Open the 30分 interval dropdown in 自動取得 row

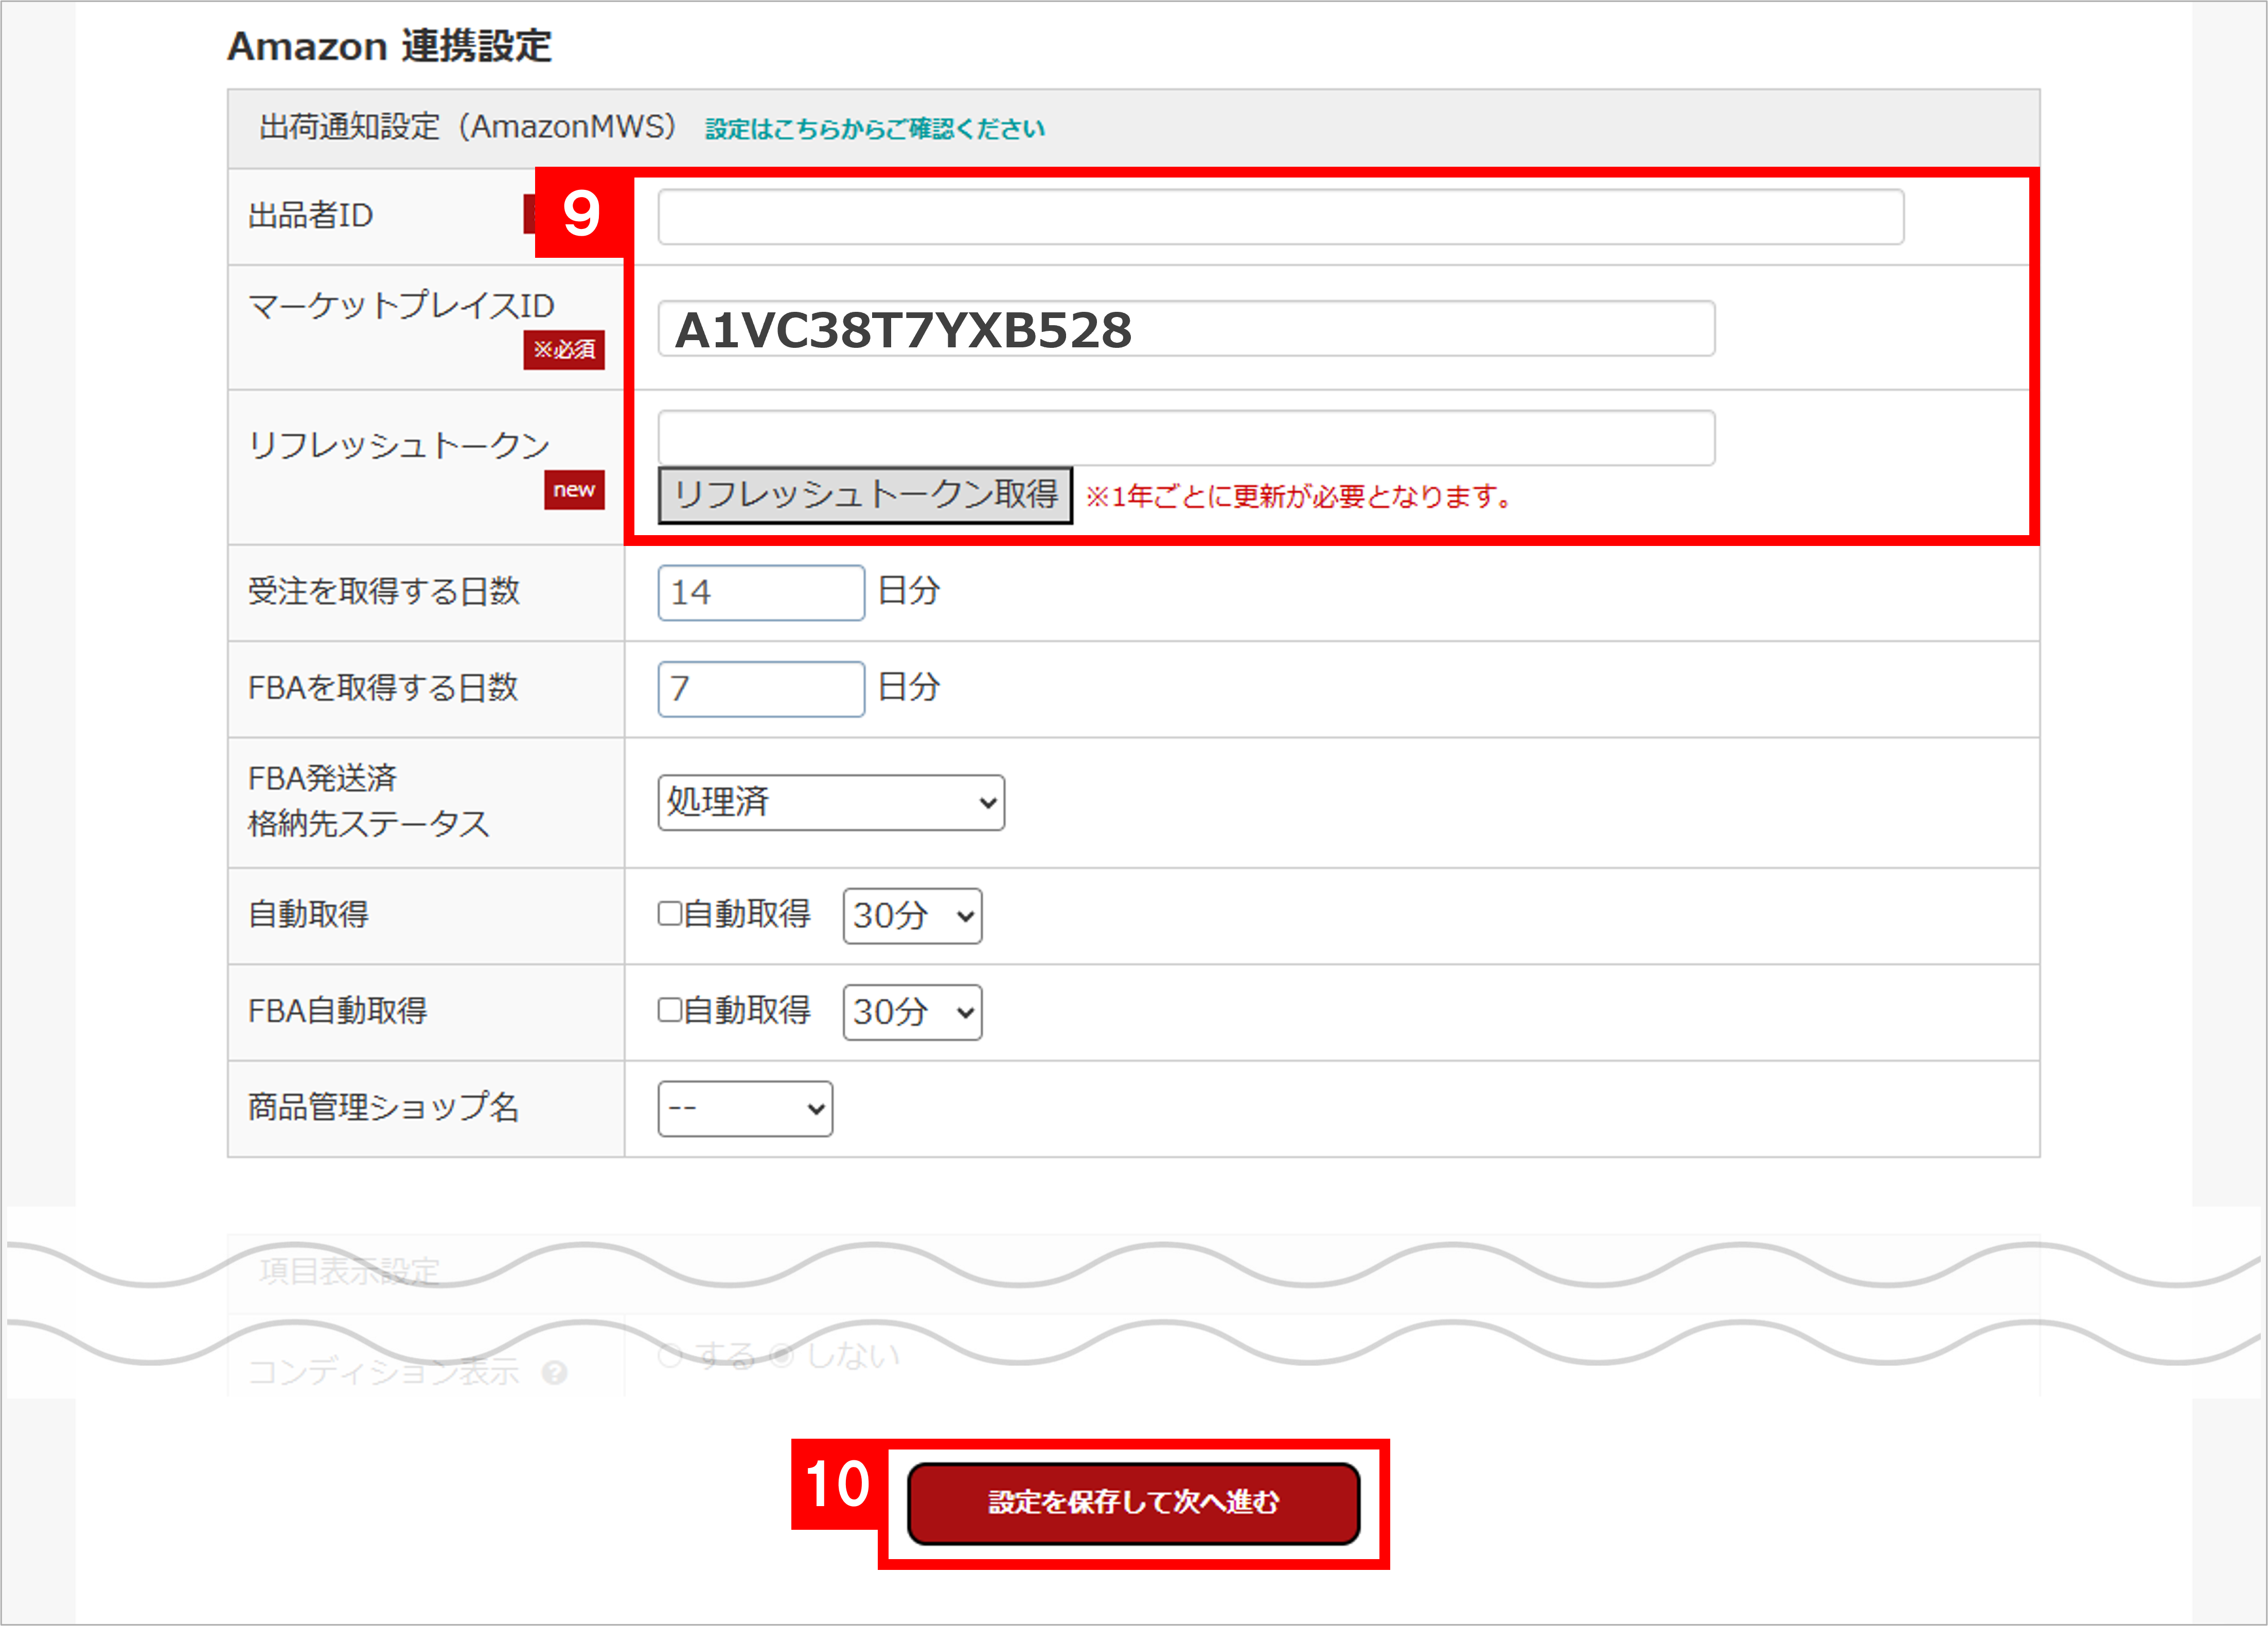click(912, 916)
